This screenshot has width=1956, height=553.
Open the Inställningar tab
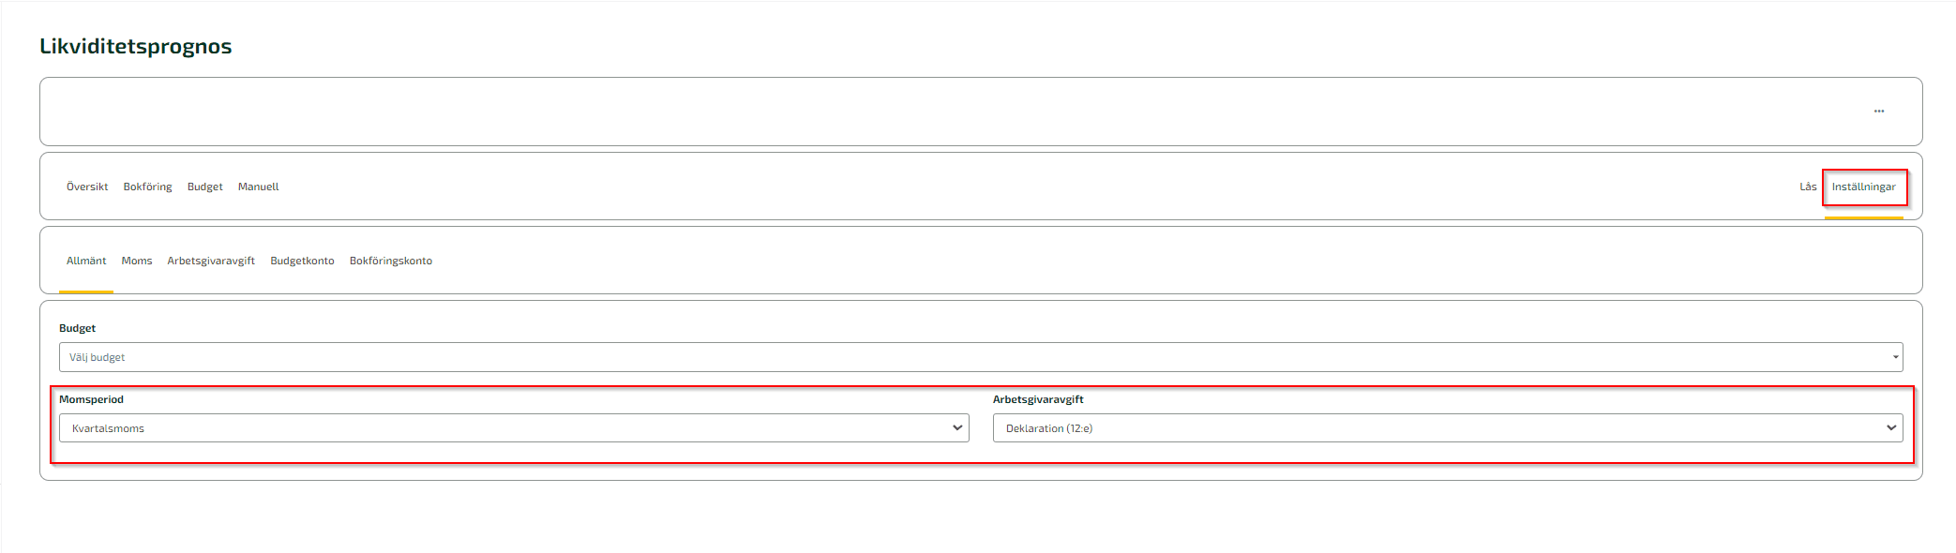click(x=1864, y=187)
